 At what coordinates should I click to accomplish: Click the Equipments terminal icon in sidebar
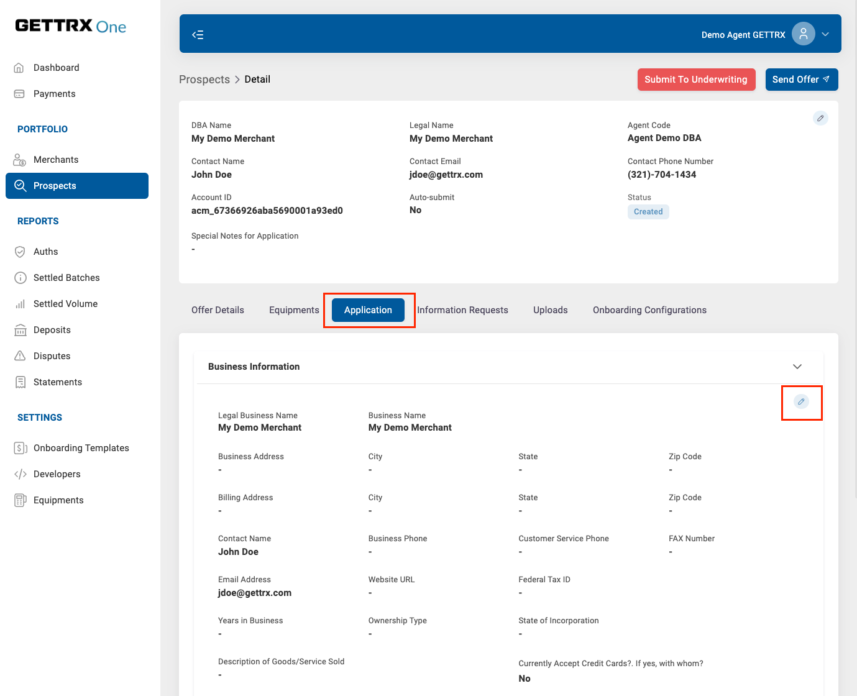point(21,500)
